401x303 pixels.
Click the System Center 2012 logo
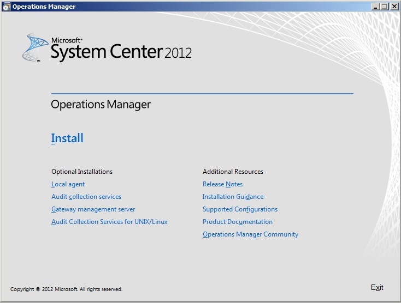tap(107, 48)
